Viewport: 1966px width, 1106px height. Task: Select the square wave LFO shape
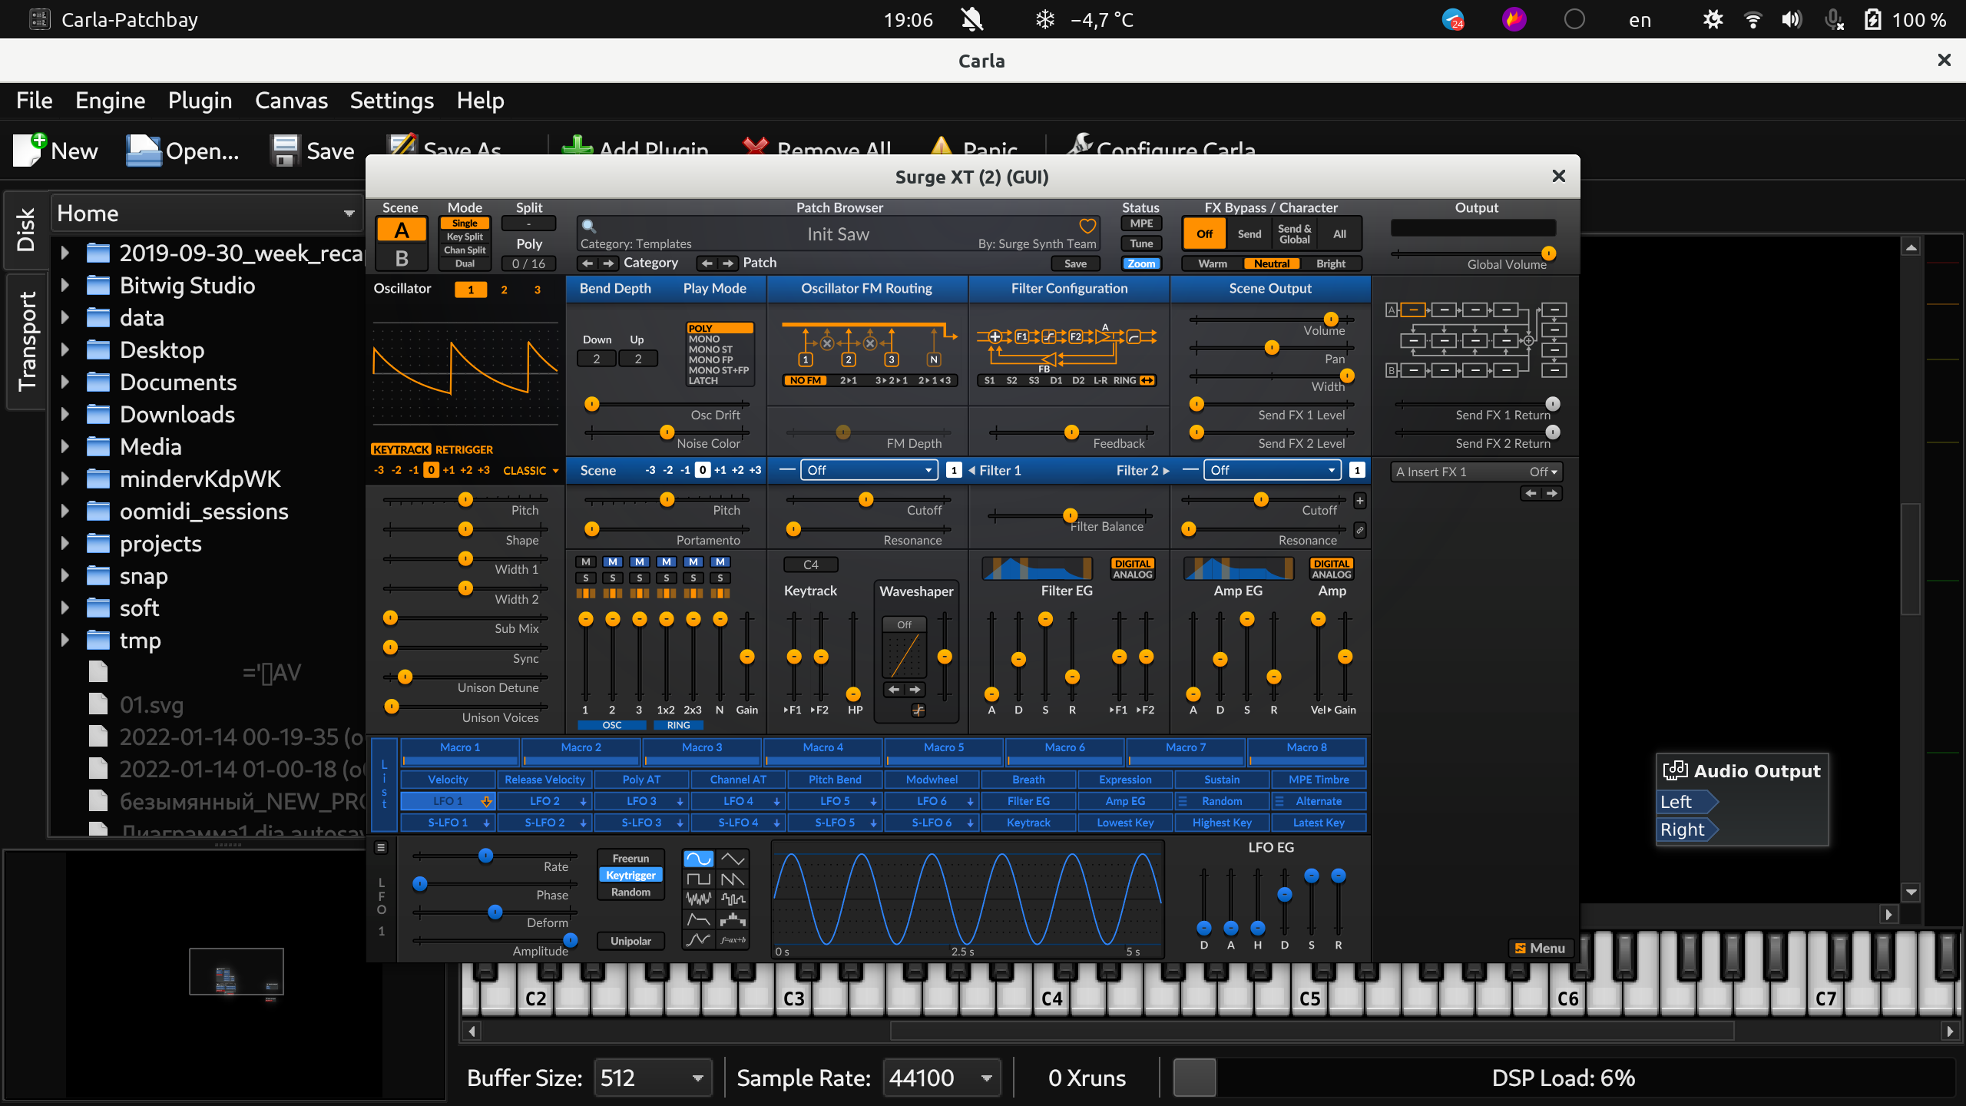[697, 879]
